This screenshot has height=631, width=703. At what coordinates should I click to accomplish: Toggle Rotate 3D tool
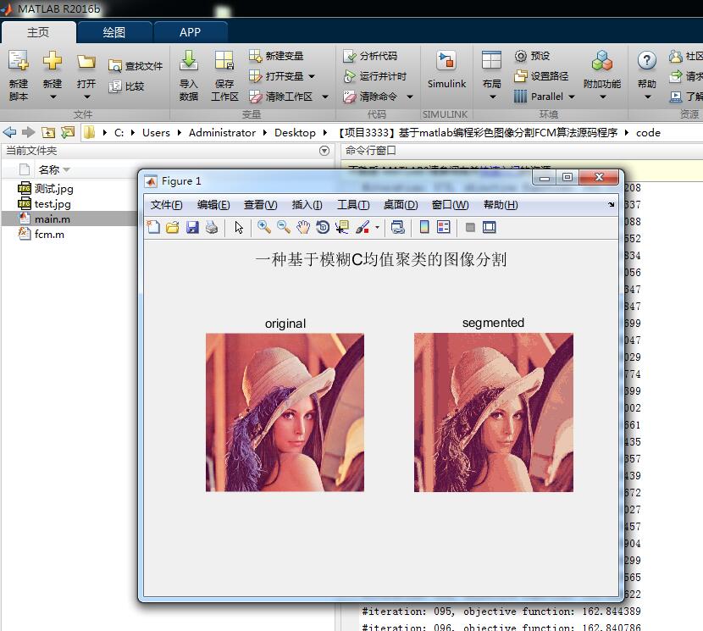coord(323,227)
